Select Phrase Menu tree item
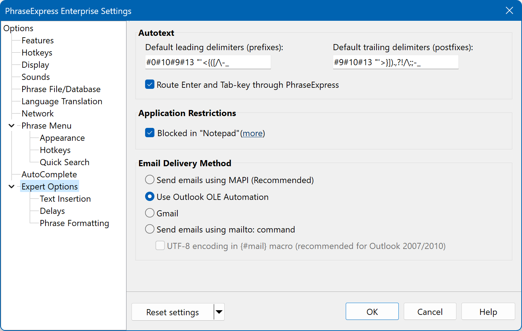This screenshot has height=331, width=522. [x=46, y=126]
